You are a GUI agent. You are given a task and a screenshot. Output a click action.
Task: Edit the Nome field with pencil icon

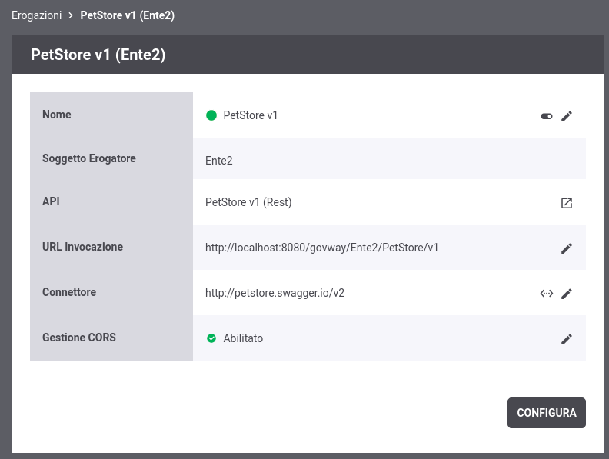click(x=567, y=116)
